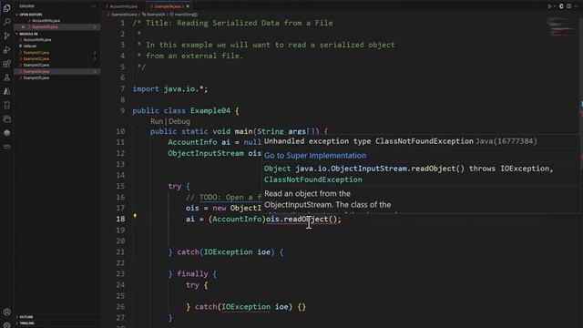Click 'Unhandled exception type ClassNotFoundException' hover message
This screenshot has height=328, width=583.
coord(368,141)
